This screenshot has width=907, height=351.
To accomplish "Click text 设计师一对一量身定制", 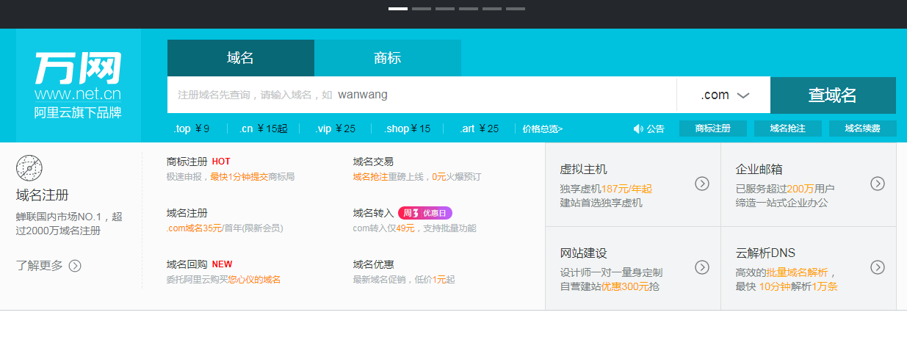I will tap(611, 272).
